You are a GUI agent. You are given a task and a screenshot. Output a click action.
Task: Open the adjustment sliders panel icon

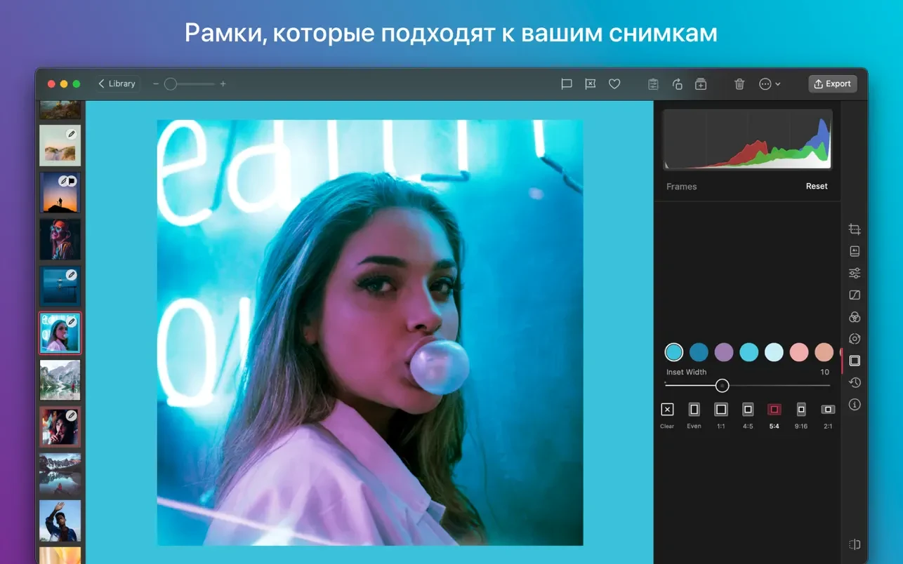[855, 273]
